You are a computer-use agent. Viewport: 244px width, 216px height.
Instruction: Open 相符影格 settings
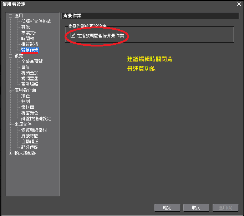(30, 44)
